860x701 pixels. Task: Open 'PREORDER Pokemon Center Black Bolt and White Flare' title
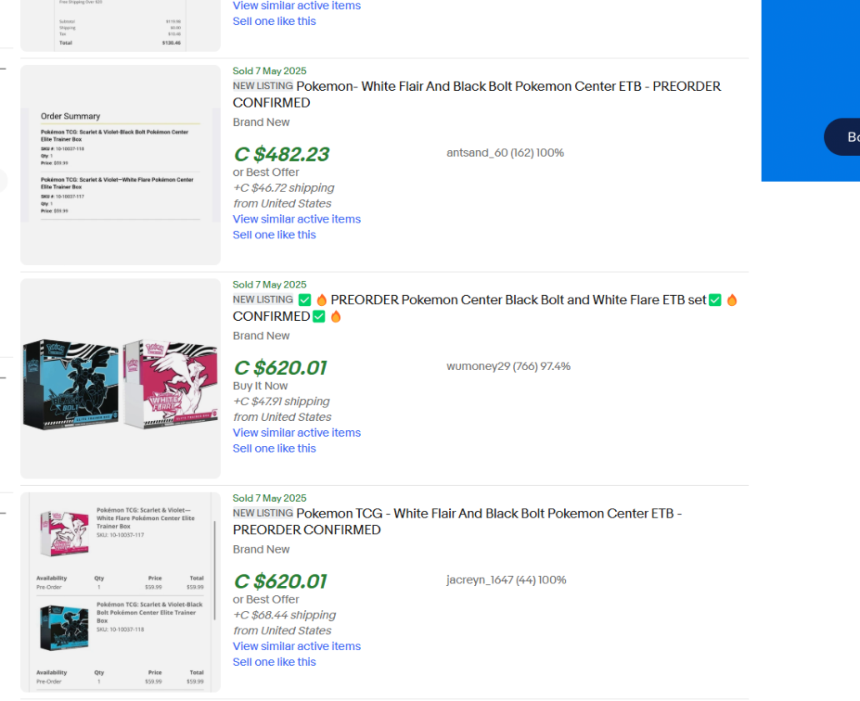[485, 308]
